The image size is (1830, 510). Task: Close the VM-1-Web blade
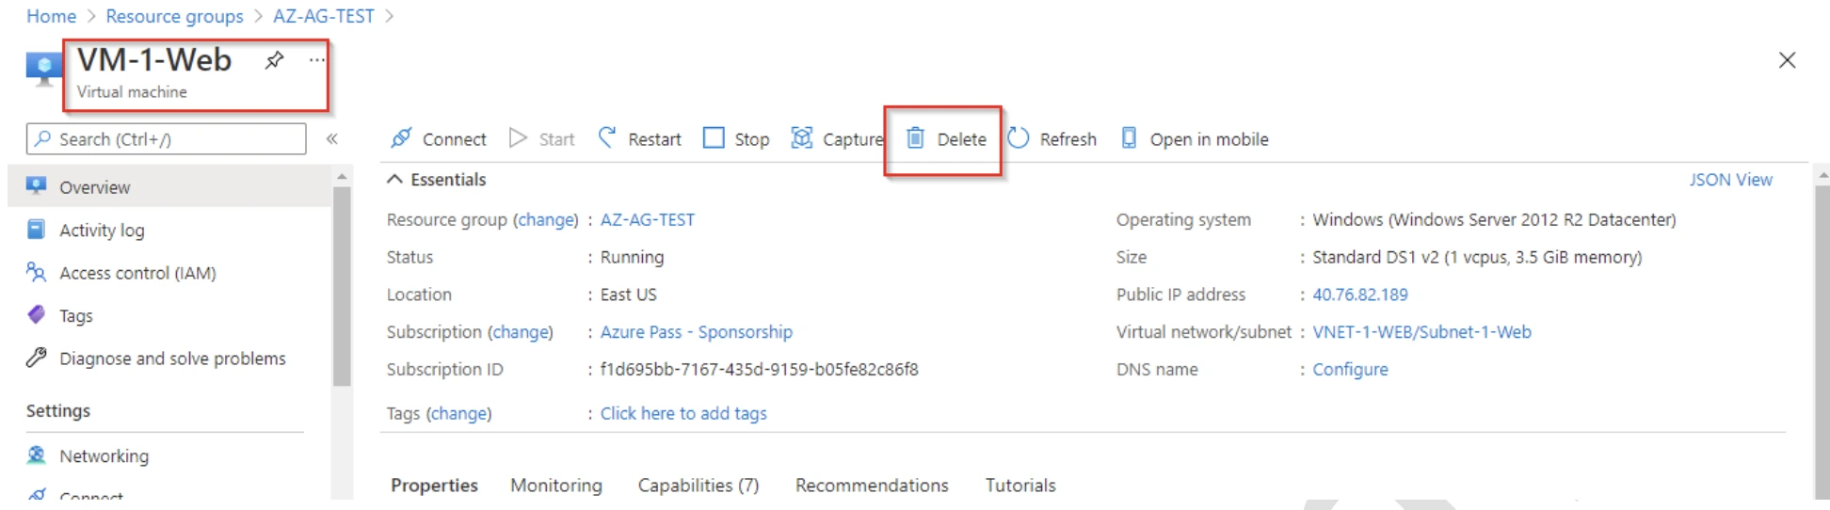[x=1787, y=60]
